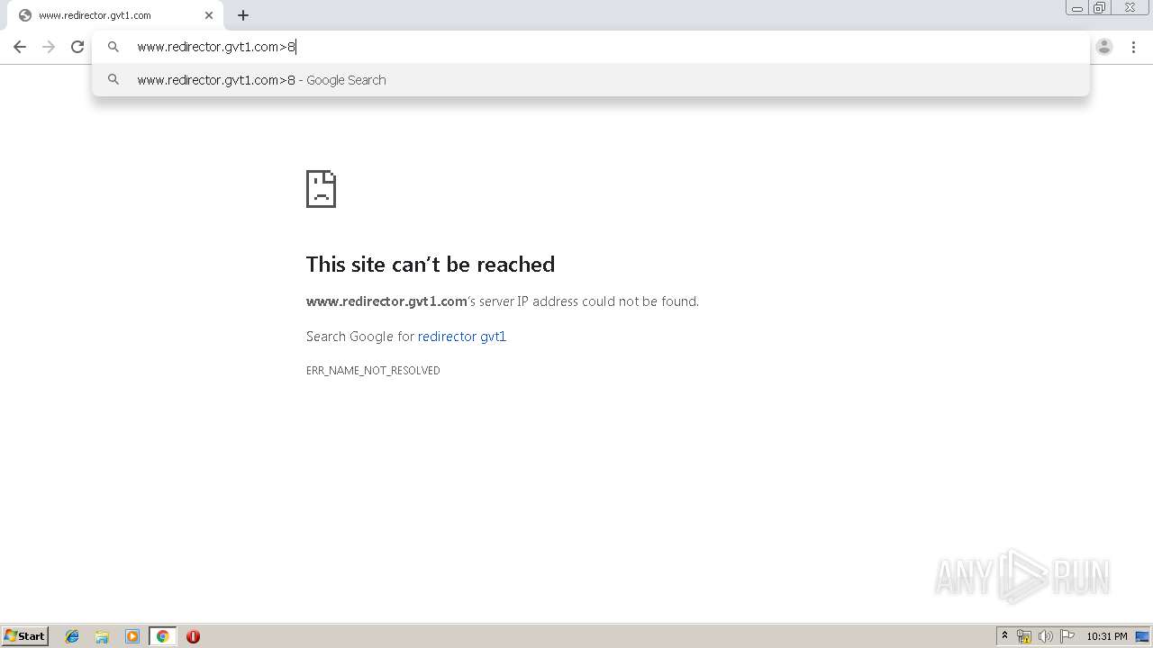
Task: Reload the current page
Action: click(x=77, y=47)
